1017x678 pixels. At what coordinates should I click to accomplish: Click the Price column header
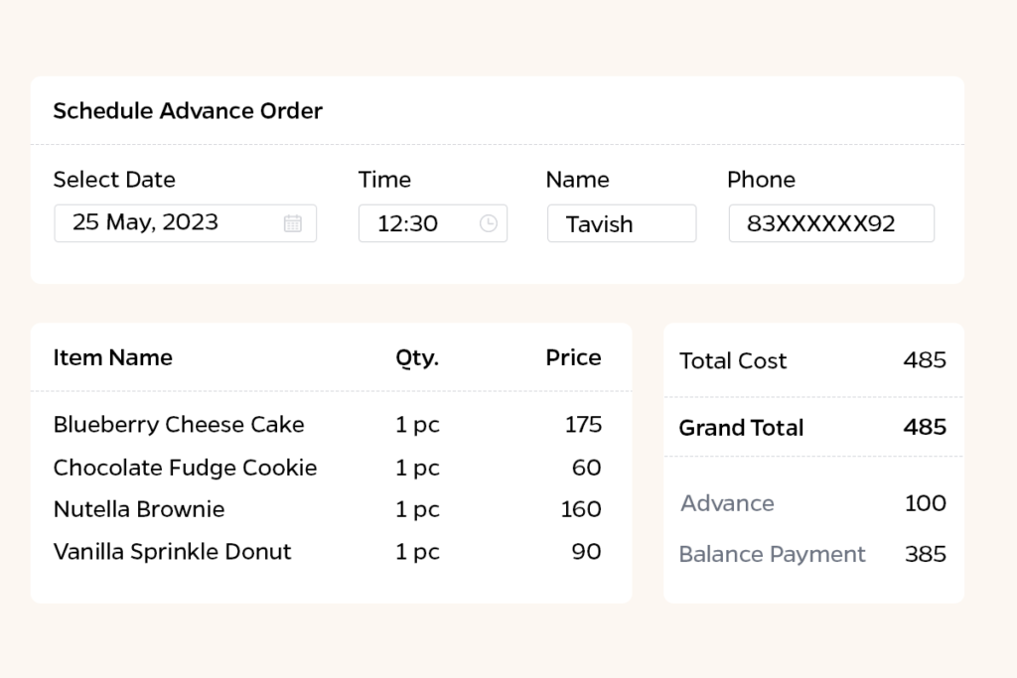tap(573, 357)
